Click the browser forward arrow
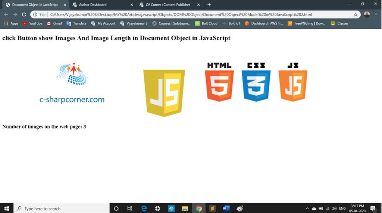This screenshot has width=382, height=213. click(15, 15)
